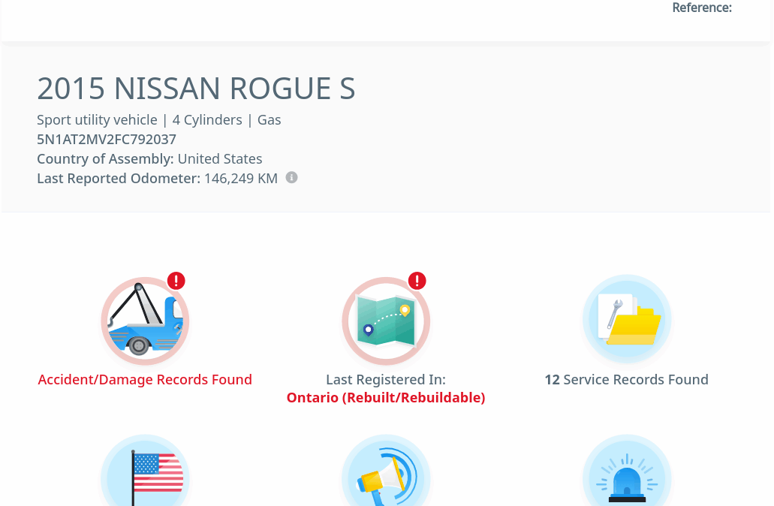Select the blue police siren icon
Image resolution: width=774 pixels, height=506 pixels.
pos(627,471)
